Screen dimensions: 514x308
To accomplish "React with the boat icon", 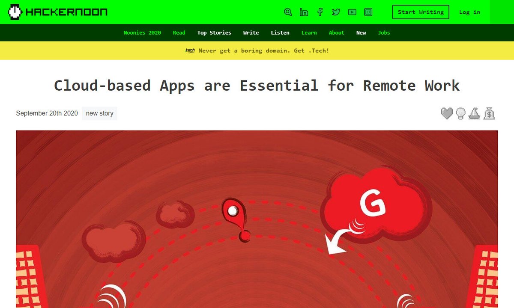I will tap(475, 113).
